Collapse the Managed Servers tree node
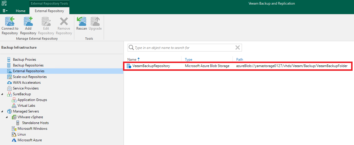Viewport: 354px width, 145px height. pos(3,111)
